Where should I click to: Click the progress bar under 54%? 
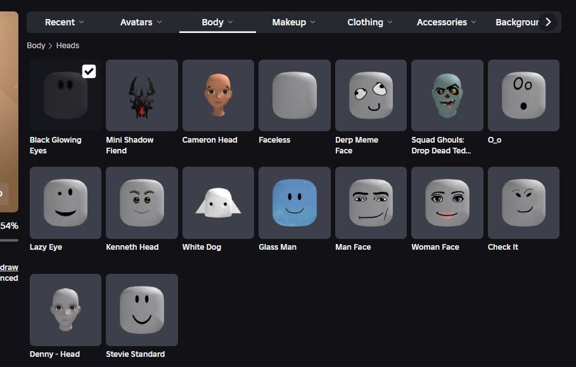9,240
